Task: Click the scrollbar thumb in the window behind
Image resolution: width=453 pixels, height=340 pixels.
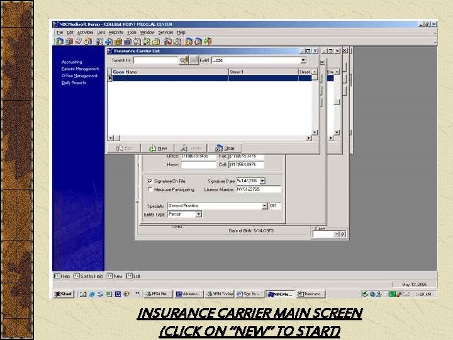Action: click(x=337, y=102)
